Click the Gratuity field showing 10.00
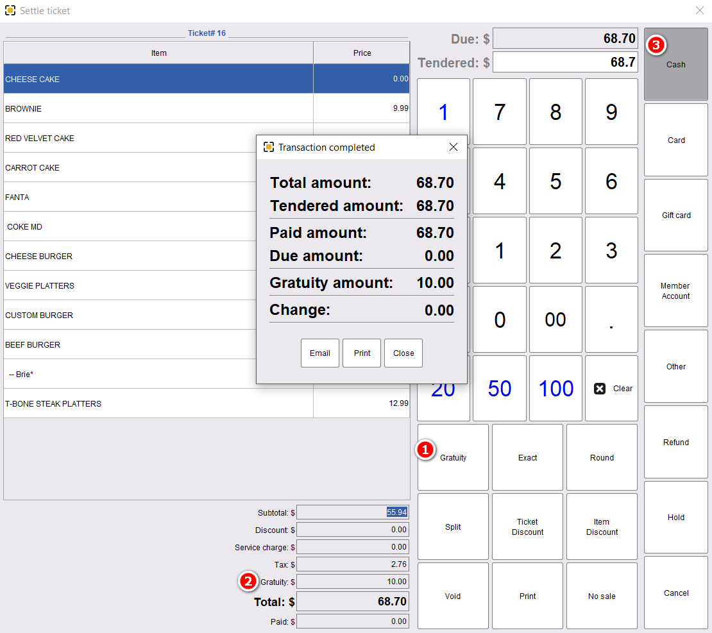The image size is (712, 633). (x=353, y=581)
